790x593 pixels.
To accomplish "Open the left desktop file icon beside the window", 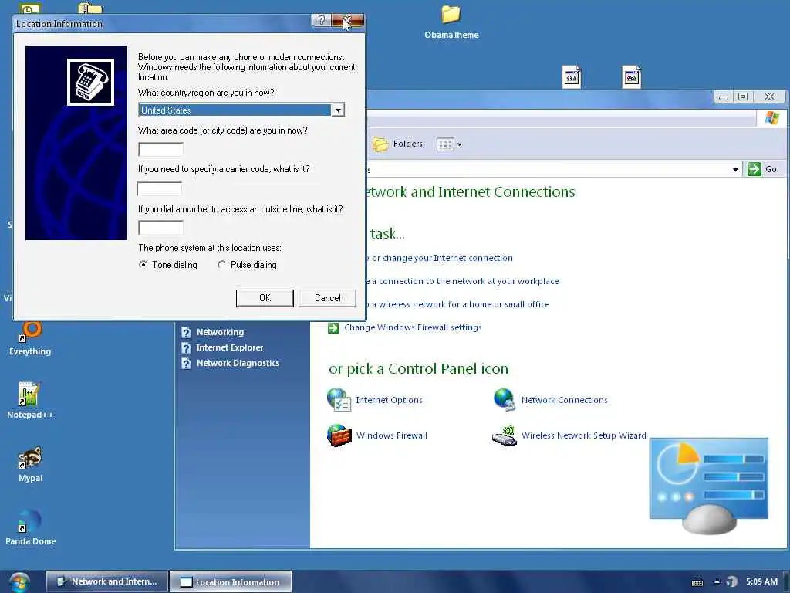I will [572, 77].
